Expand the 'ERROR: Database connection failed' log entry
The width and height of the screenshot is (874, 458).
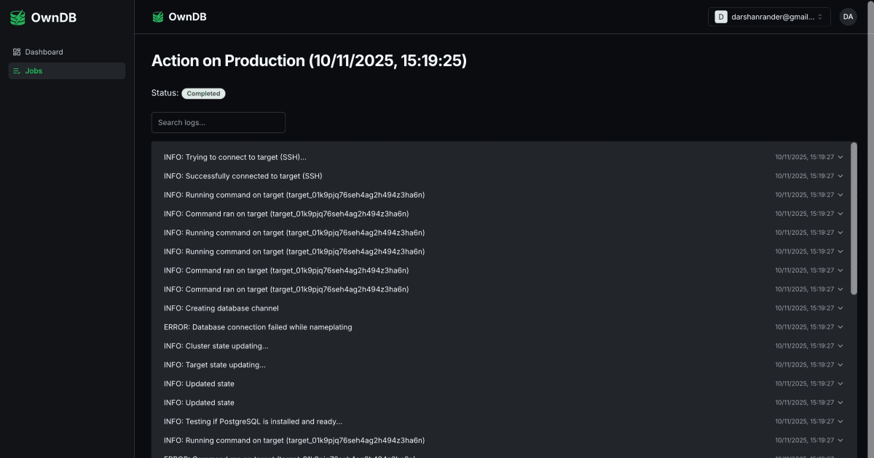pyautogui.click(x=840, y=326)
